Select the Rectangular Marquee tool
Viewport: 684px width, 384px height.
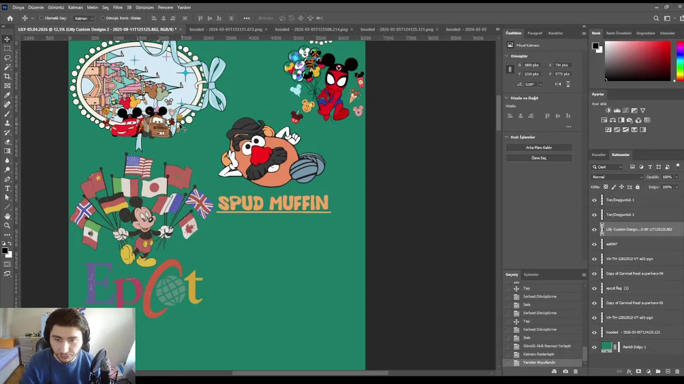tap(7, 48)
